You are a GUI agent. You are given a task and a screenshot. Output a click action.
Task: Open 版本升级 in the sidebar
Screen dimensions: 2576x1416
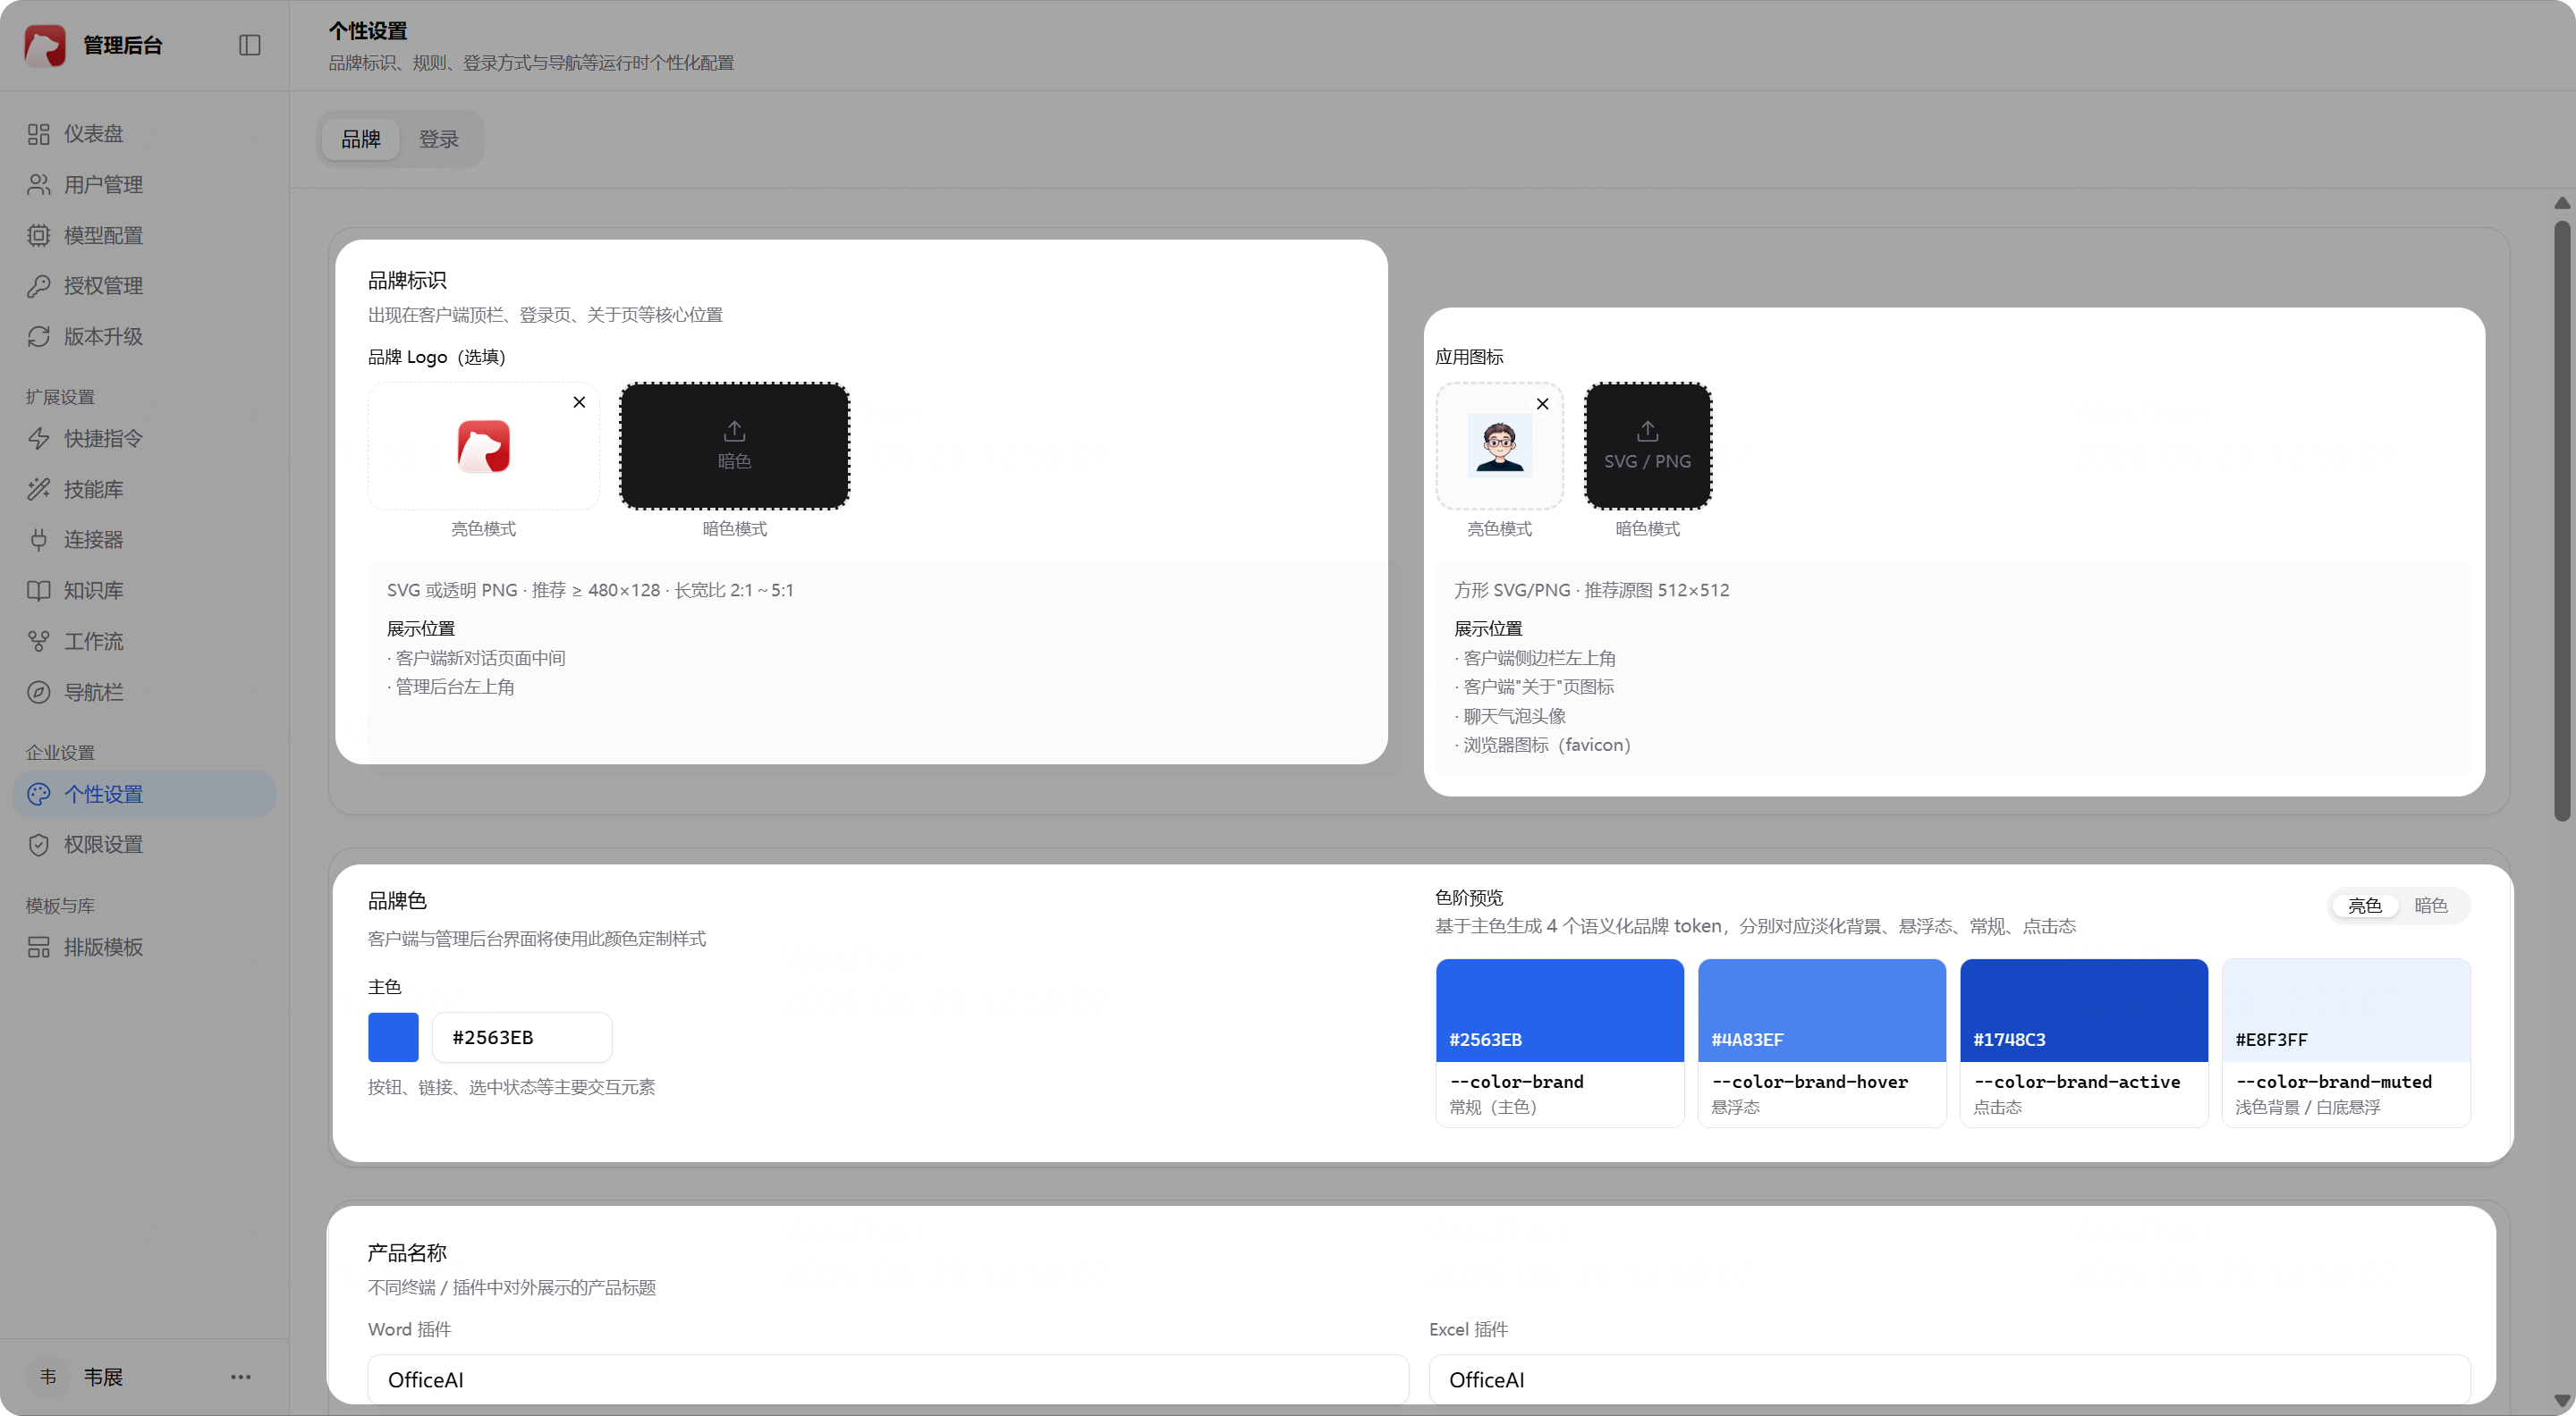[x=144, y=337]
